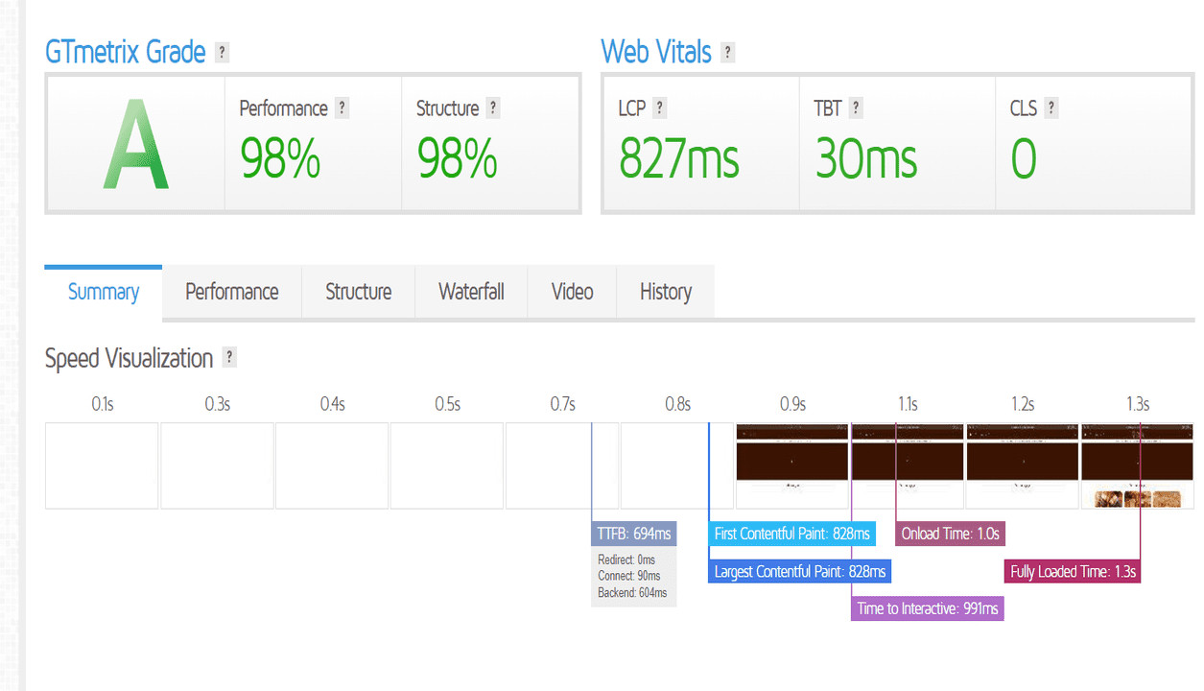View the History tab
The width and height of the screenshot is (1204, 691).
pos(666,292)
